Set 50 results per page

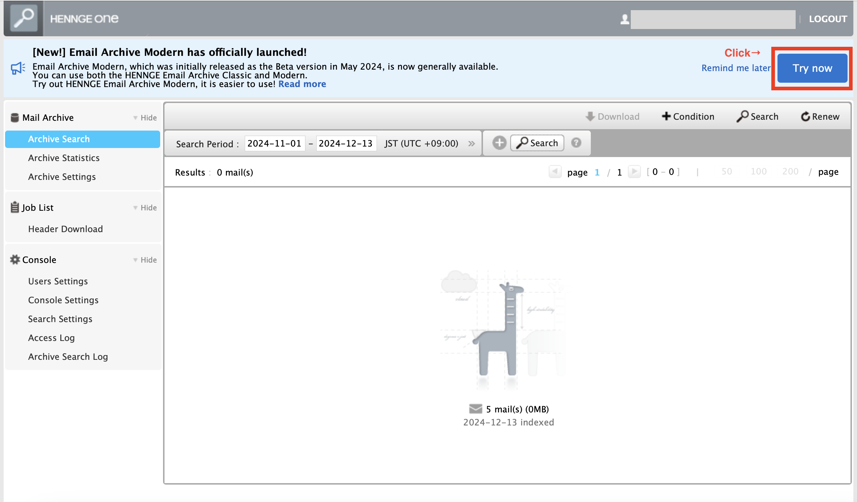pyautogui.click(x=727, y=171)
